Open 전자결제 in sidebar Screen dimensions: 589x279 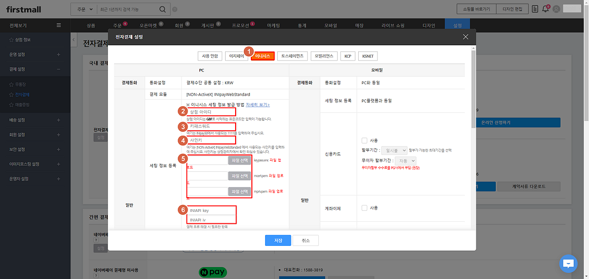point(22,94)
